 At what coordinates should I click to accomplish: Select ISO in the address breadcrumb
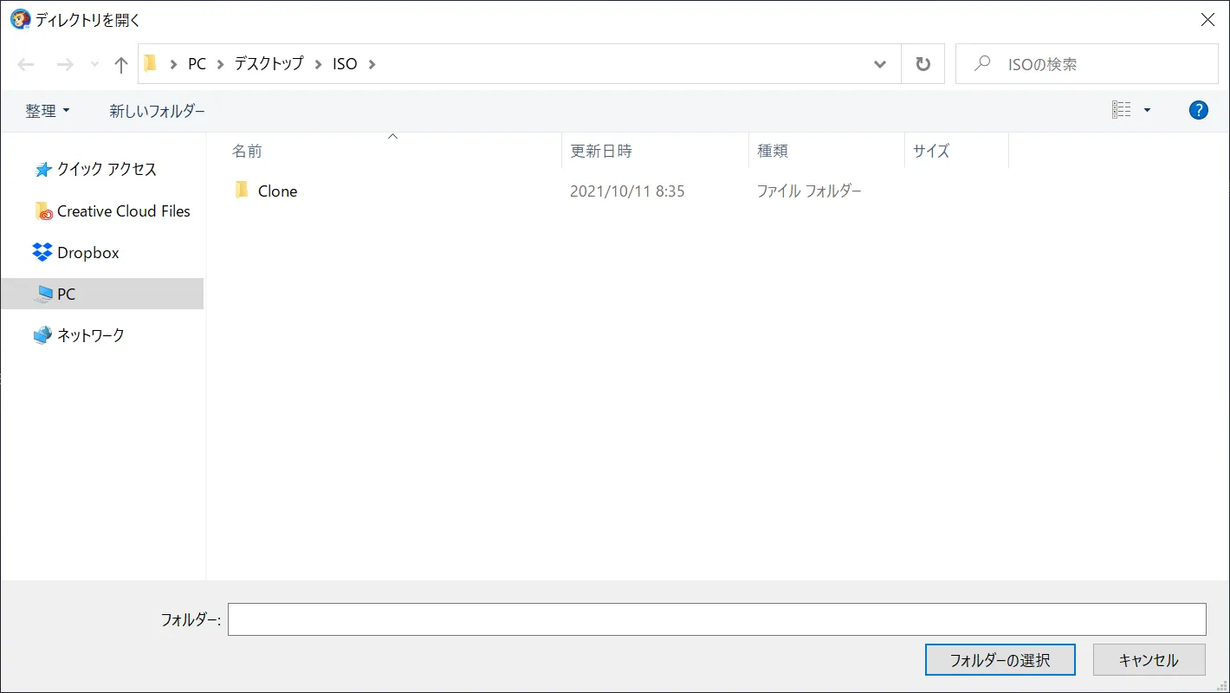point(345,64)
